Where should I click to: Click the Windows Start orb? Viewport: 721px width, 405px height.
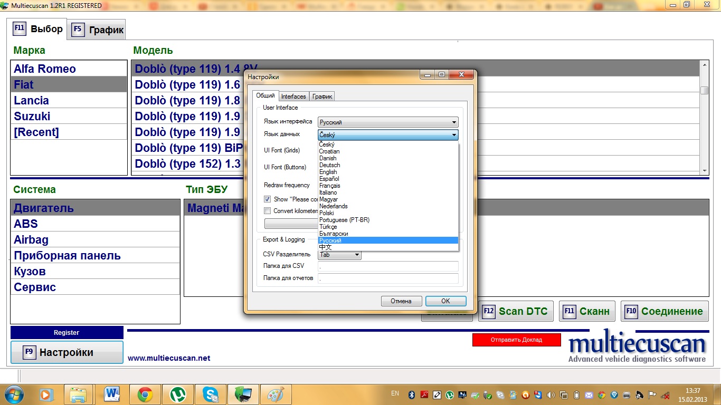14,394
